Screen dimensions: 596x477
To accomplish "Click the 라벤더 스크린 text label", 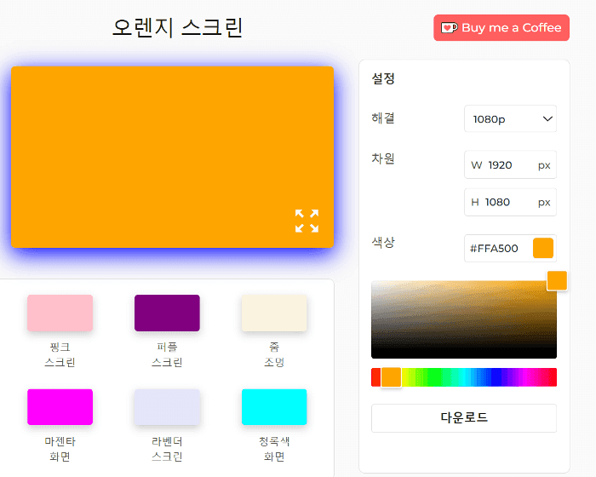I will click(167, 449).
